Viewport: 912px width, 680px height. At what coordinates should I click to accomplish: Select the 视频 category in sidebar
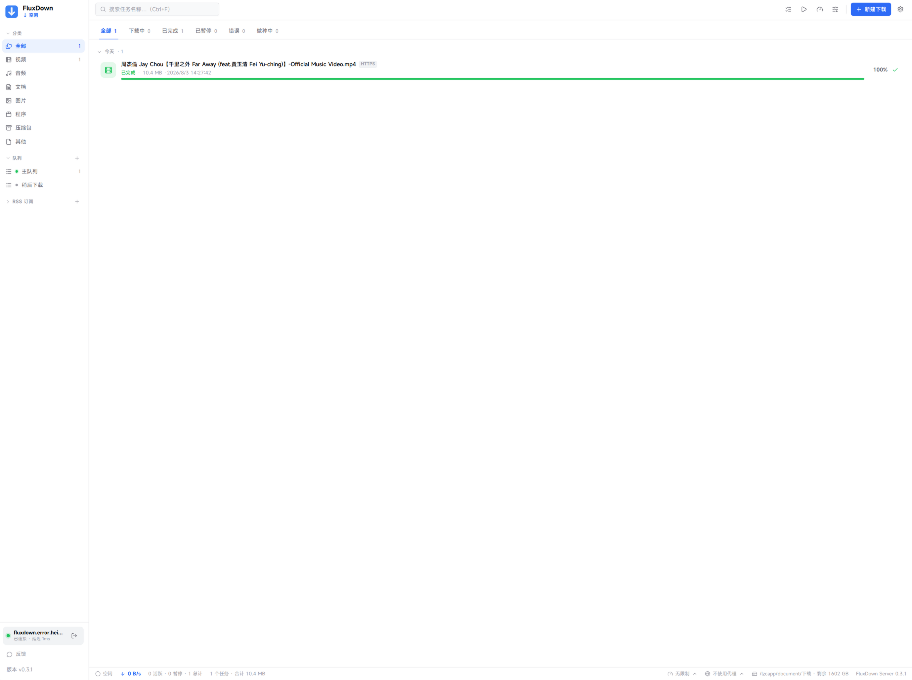[43, 60]
